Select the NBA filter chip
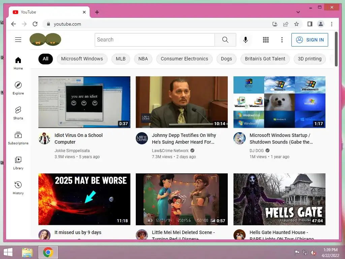Screen dimensions: 345x259 point(143,59)
